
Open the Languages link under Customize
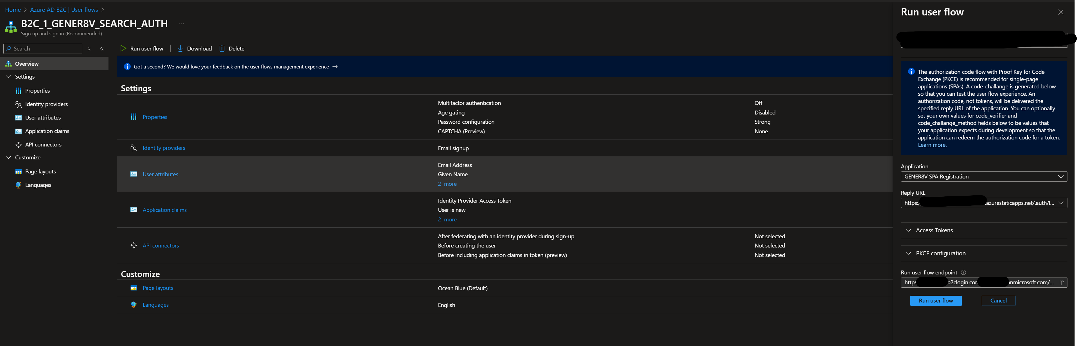coord(155,305)
